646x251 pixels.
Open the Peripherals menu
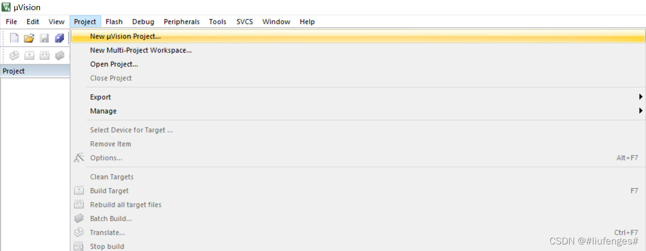[x=182, y=22]
